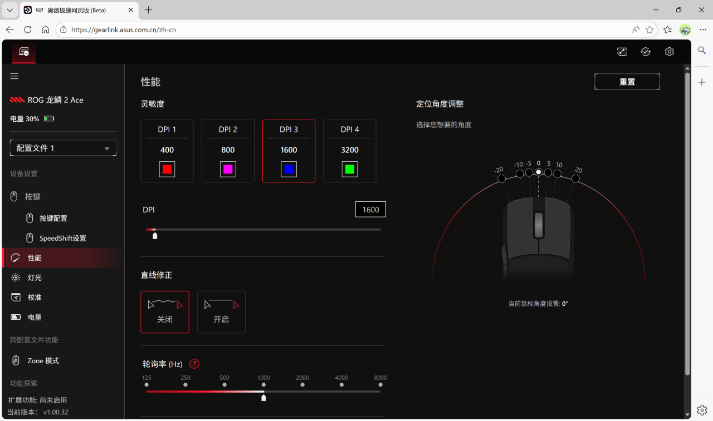This screenshot has height=421, width=713.
Task: Set positioning angle to -5
Action: coord(529,172)
